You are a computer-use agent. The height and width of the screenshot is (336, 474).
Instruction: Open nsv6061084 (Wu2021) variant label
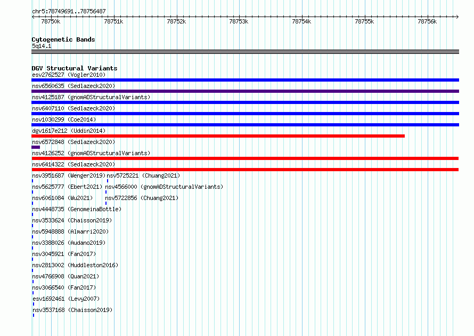click(62, 198)
